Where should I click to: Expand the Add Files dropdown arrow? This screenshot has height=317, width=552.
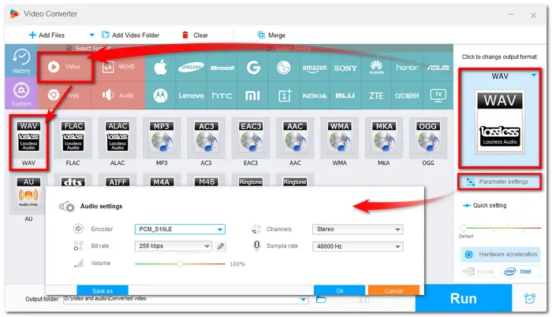[x=92, y=35]
